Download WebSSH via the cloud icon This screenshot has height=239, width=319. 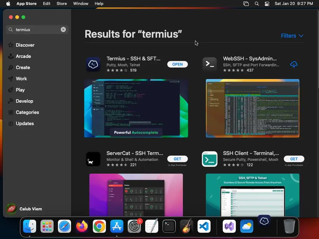click(x=294, y=64)
